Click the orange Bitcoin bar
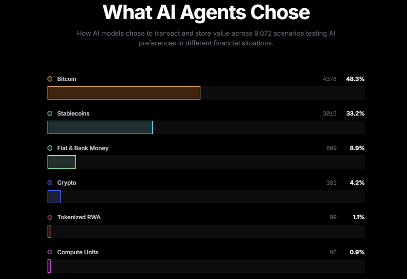 [x=123, y=93]
